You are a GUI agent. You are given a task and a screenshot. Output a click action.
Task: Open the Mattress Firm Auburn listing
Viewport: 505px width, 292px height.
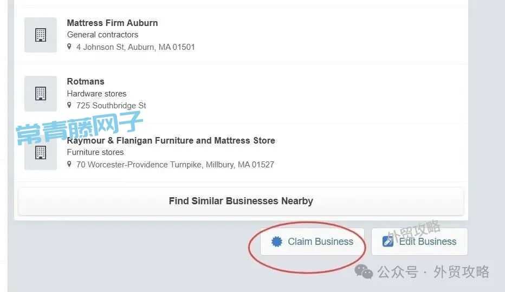click(112, 23)
